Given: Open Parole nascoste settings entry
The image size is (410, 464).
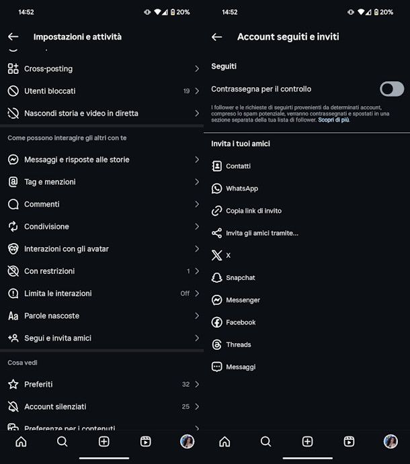Looking at the screenshot, I should pos(52,316).
